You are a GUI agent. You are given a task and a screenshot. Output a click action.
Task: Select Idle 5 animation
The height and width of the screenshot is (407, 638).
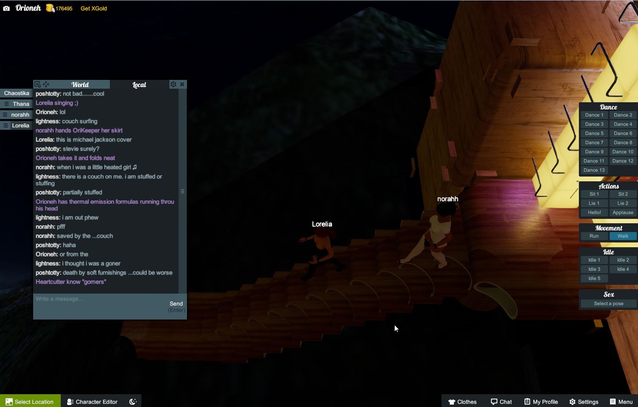(594, 278)
